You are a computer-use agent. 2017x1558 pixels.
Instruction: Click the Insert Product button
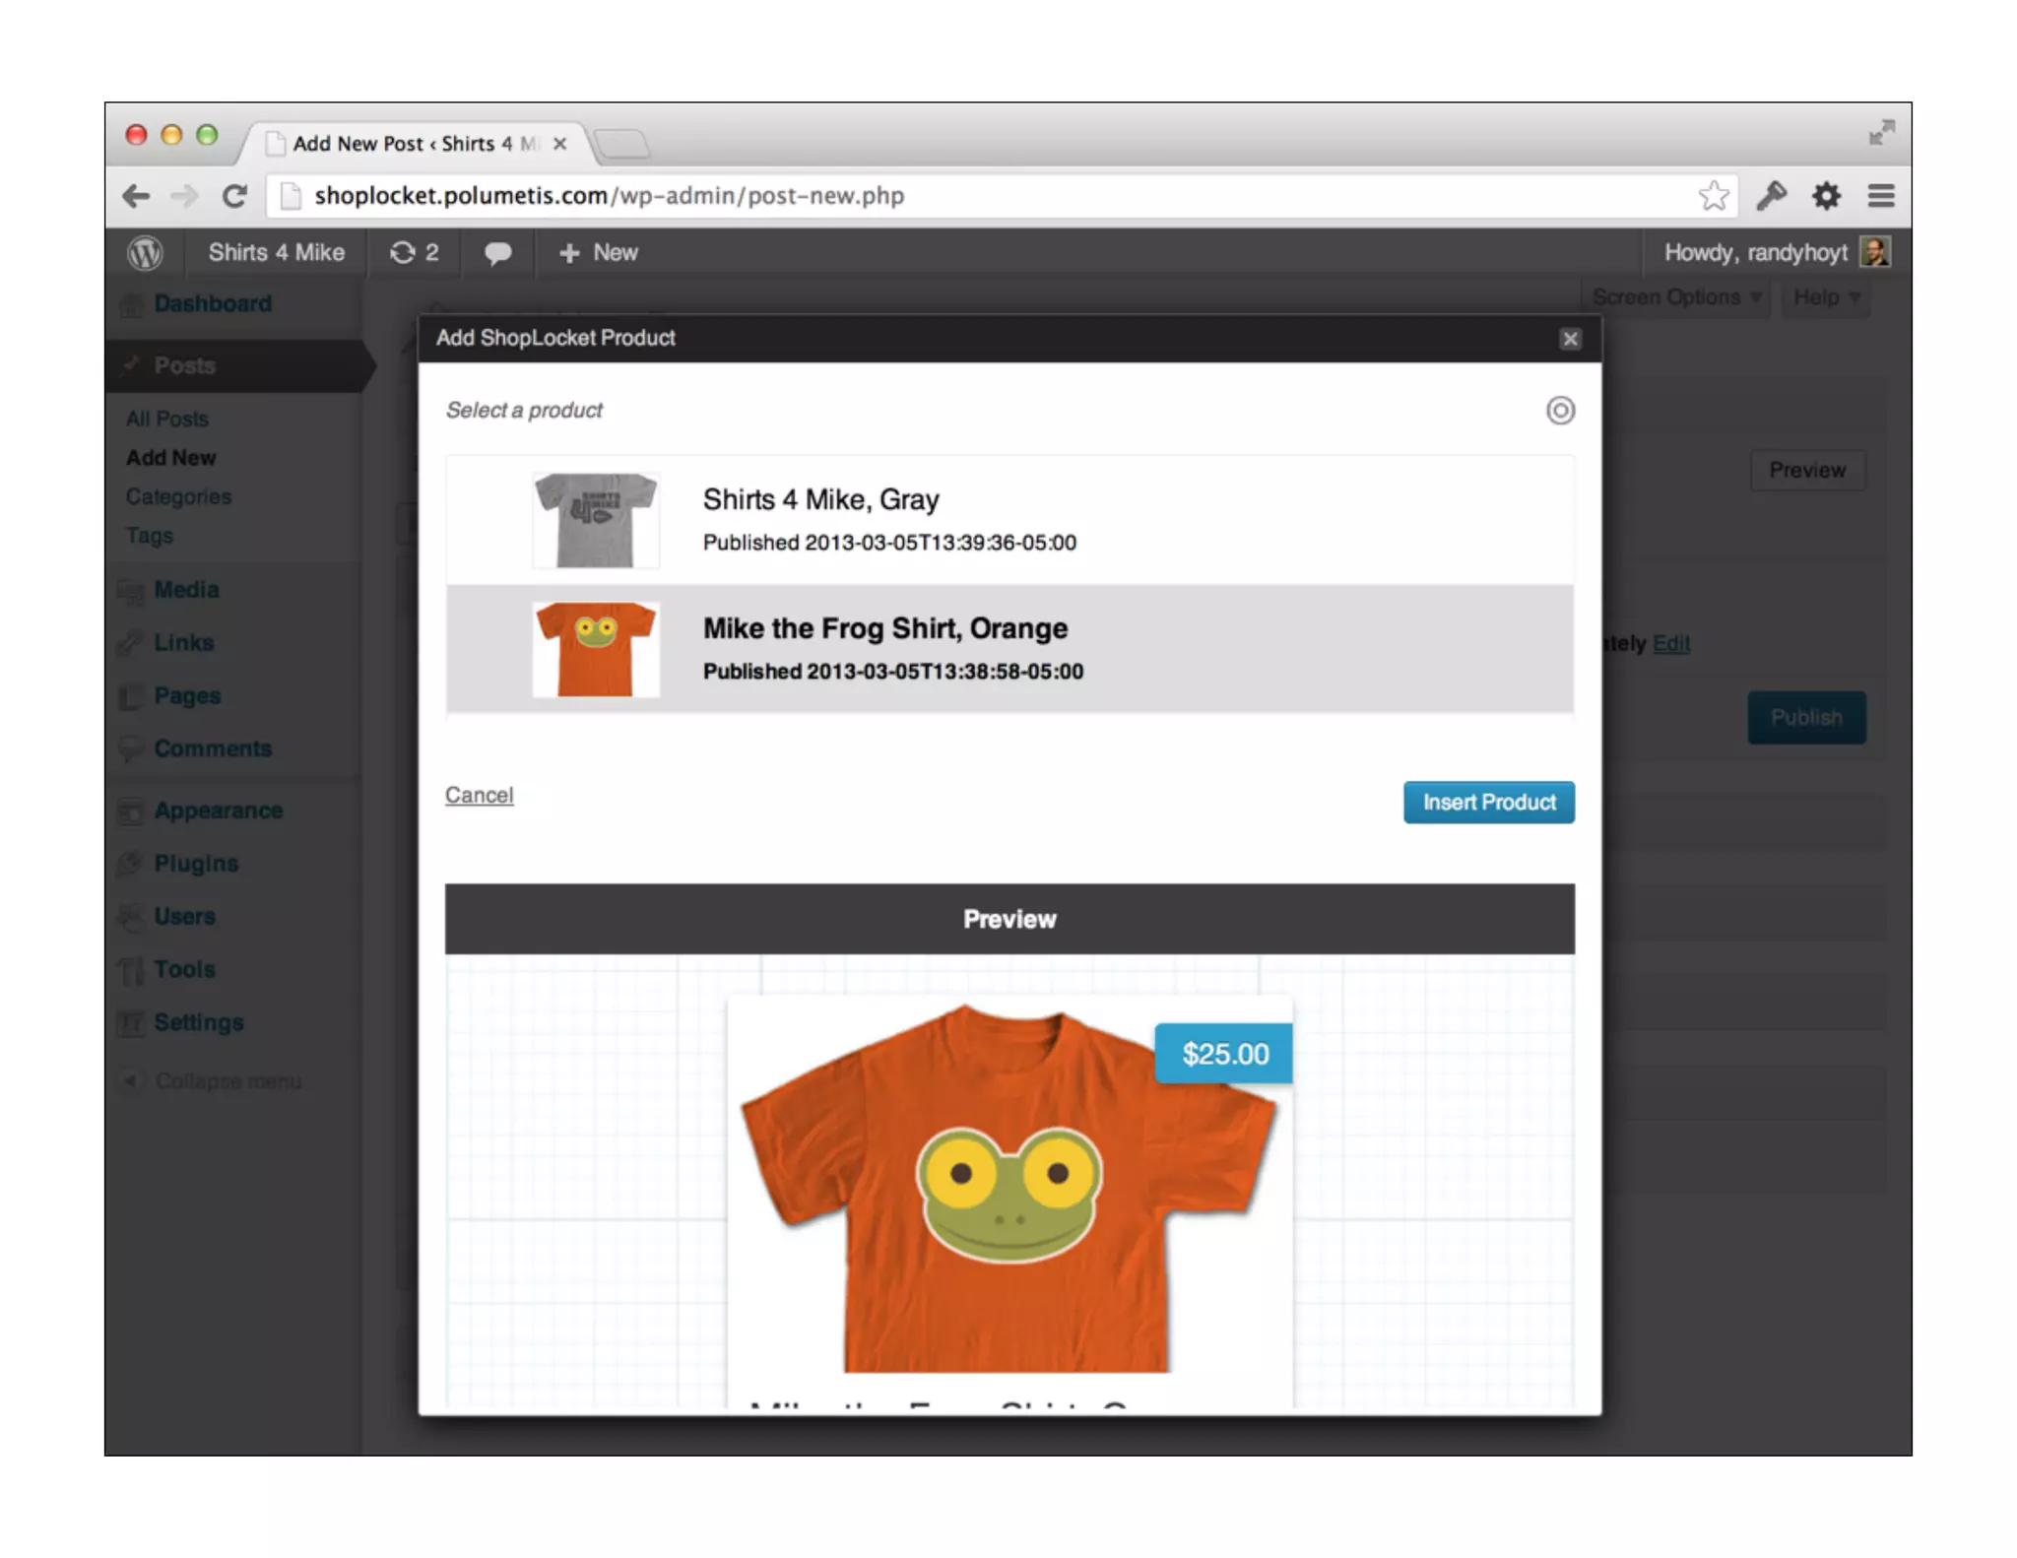tap(1488, 803)
